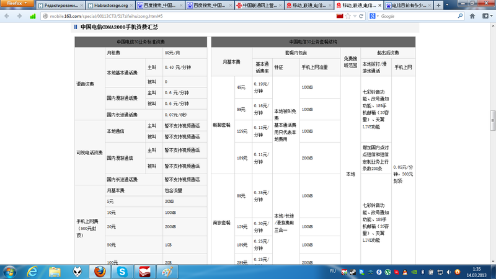Bookmark this page with the star icon
The image size is (496, 279).
(x=348, y=16)
